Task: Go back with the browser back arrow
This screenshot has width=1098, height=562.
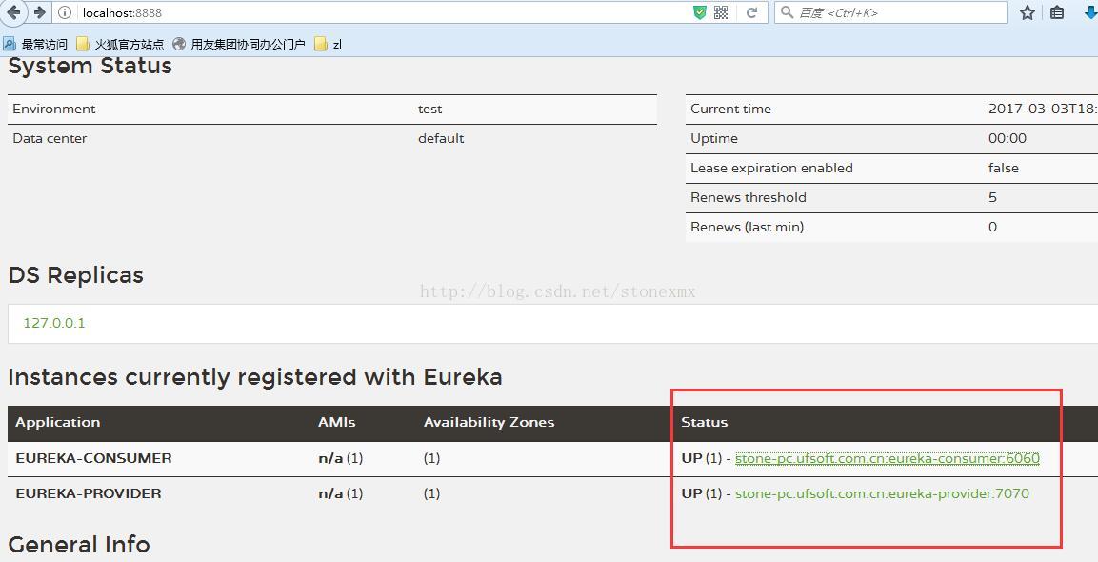Action: (x=12, y=12)
